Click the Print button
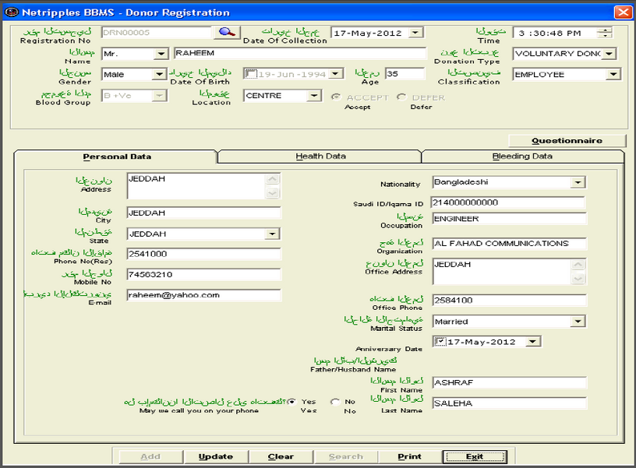The width and height of the screenshot is (636, 468). [x=410, y=456]
